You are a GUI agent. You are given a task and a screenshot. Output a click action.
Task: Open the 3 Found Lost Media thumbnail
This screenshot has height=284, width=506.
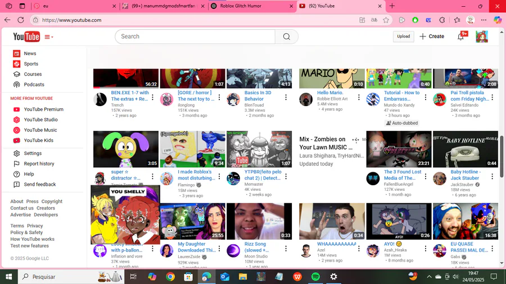point(399,149)
